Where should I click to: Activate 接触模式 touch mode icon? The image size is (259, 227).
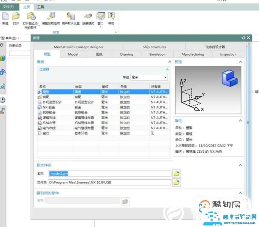coord(88,16)
